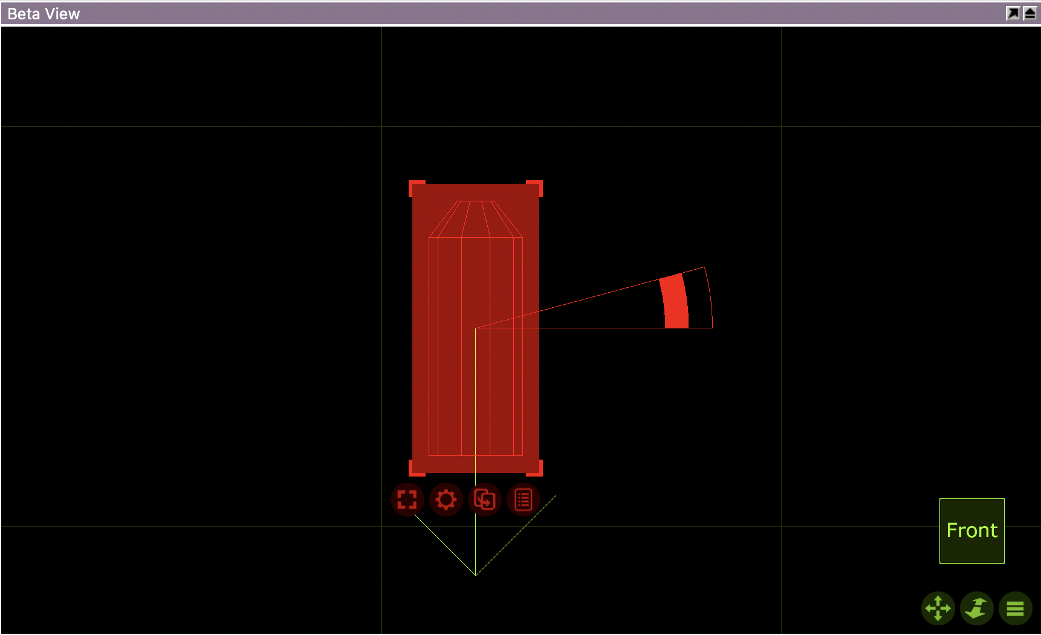The image size is (1041, 635).
Task: Select the green orbit view tool
Action: (x=976, y=608)
